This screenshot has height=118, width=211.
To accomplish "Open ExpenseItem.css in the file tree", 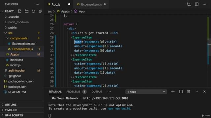I will [22, 44].
